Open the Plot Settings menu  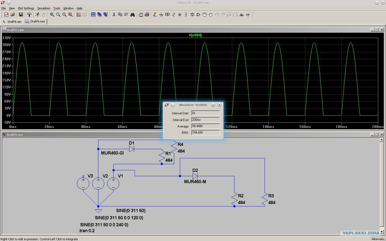[26, 8]
